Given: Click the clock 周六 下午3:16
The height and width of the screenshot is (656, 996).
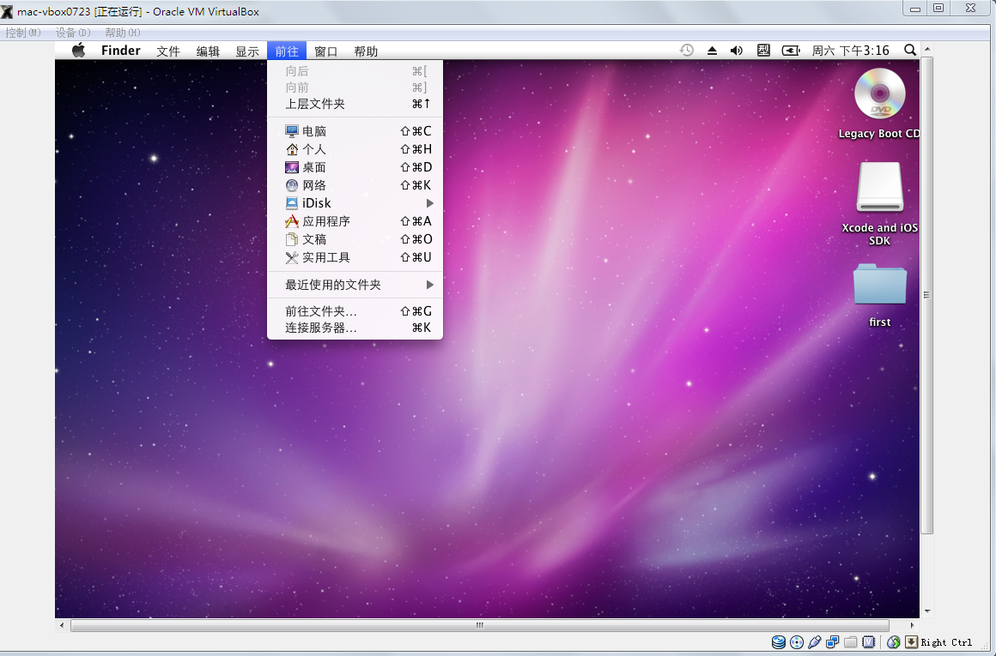Looking at the screenshot, I should [x=851, y=51].
